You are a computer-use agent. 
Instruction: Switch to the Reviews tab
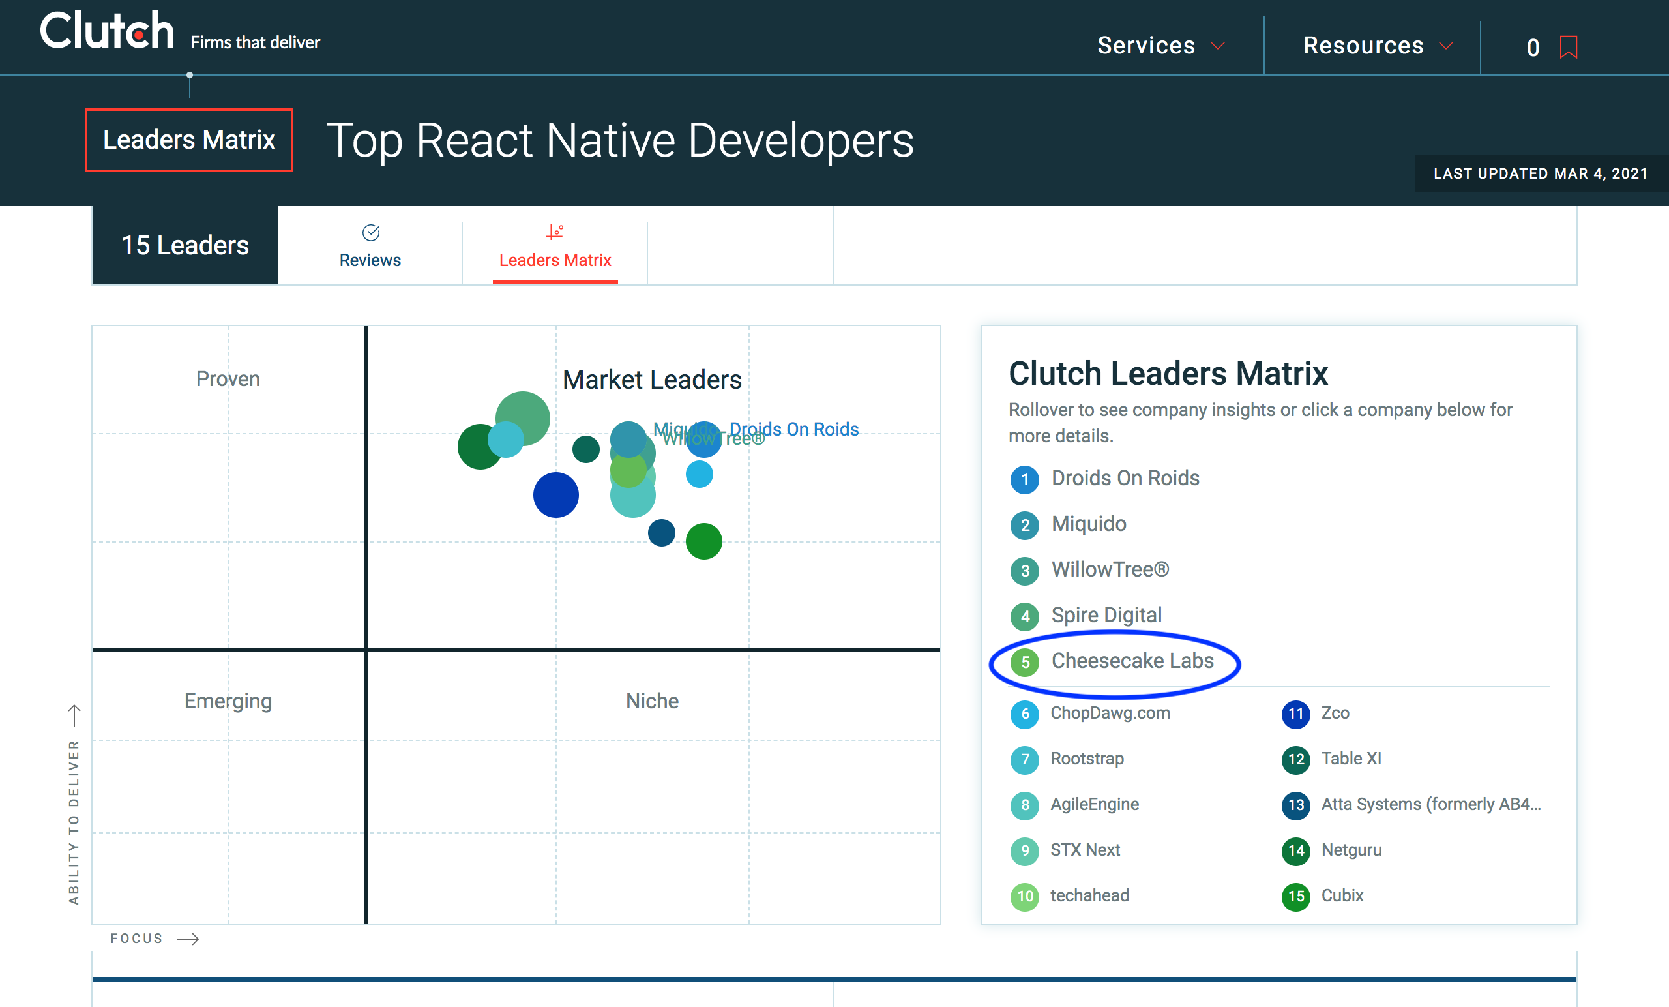tap(370, 247)
